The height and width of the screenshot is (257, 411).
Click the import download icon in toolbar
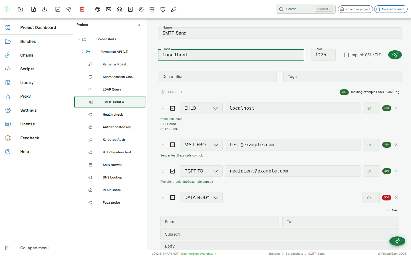[x=44, y=9]
